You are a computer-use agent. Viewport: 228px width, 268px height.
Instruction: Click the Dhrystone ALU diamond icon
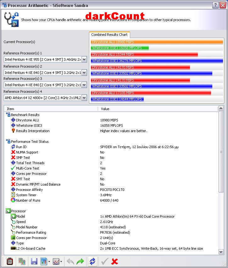coord(13,120)
